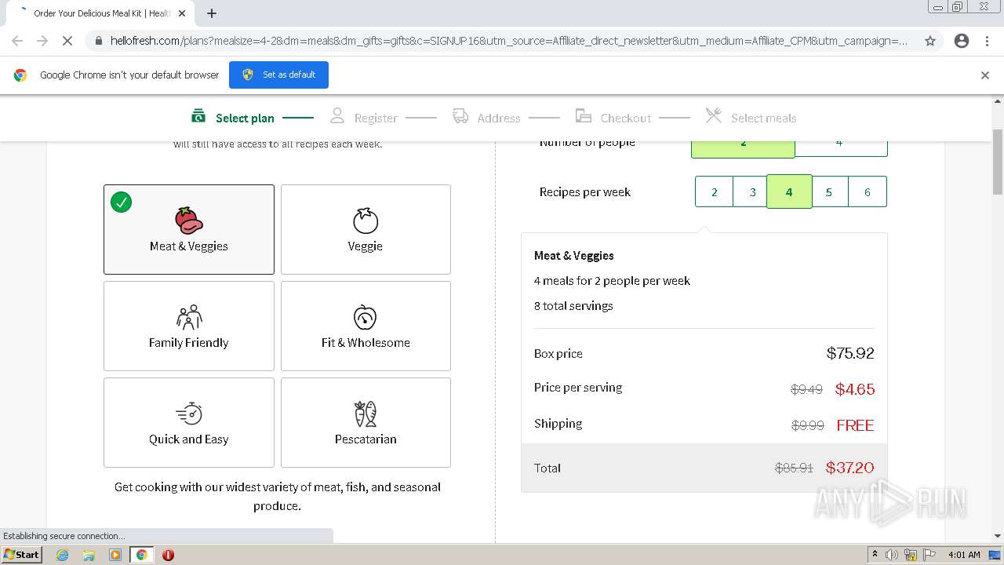Choose the Quick and Easy plan card
Viewport: 1004px width, 565px height.
click(x=189, y=422)
